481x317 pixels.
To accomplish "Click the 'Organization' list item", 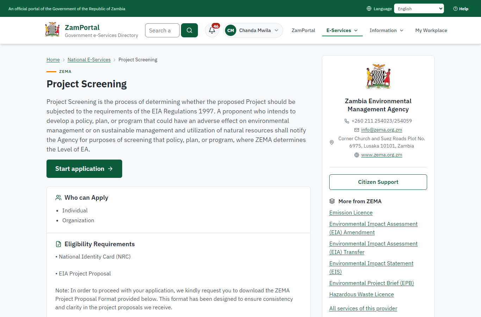I will click(78, 220).
